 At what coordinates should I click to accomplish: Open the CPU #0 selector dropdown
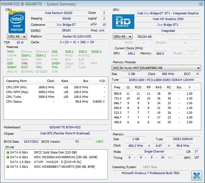17,37
